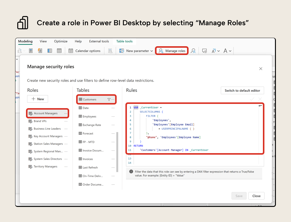Select the Manage roles toolbar icon
The height and width of the screenshot is (222, 291).
click(160, 51)
